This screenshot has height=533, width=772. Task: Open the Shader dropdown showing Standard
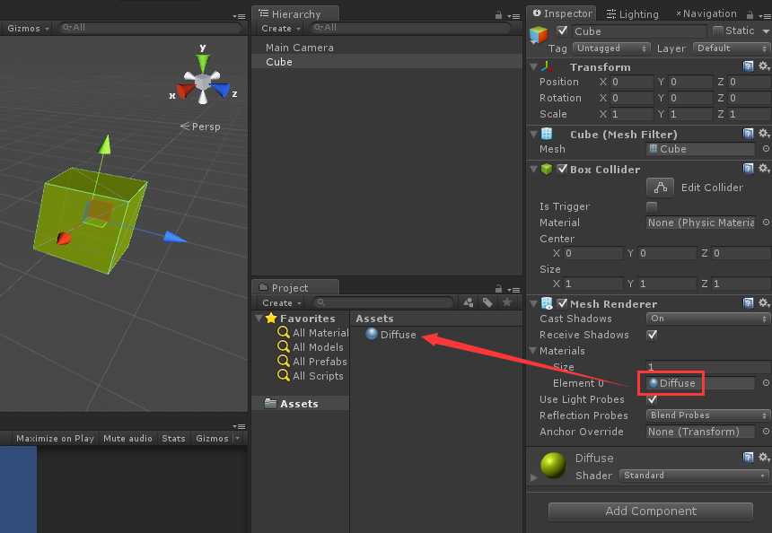pyautogui.click(x=694, y=476)
